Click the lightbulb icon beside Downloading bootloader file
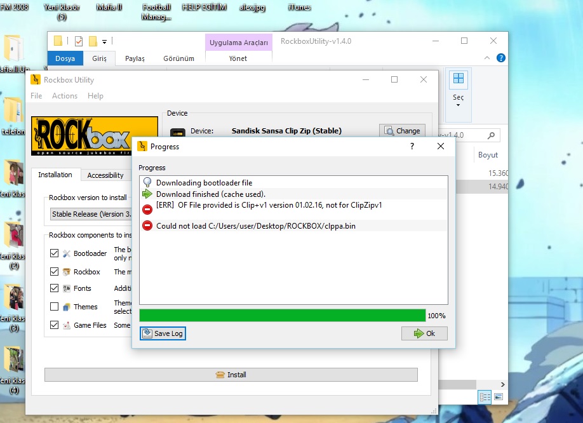Viewport: 583px width, 423px height. pyautogui.click(x=147, y=182)
